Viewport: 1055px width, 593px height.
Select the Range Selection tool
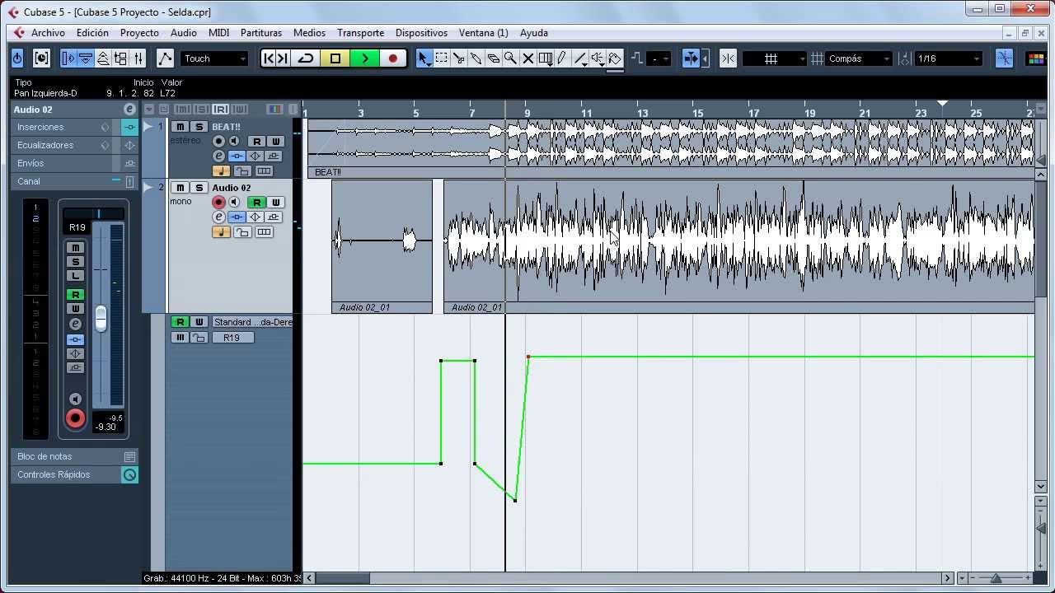point(442,58)
